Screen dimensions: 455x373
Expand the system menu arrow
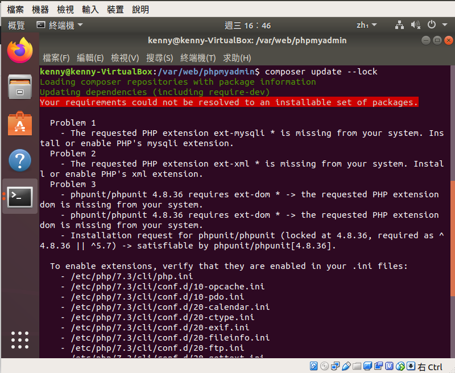coord(445,25)
